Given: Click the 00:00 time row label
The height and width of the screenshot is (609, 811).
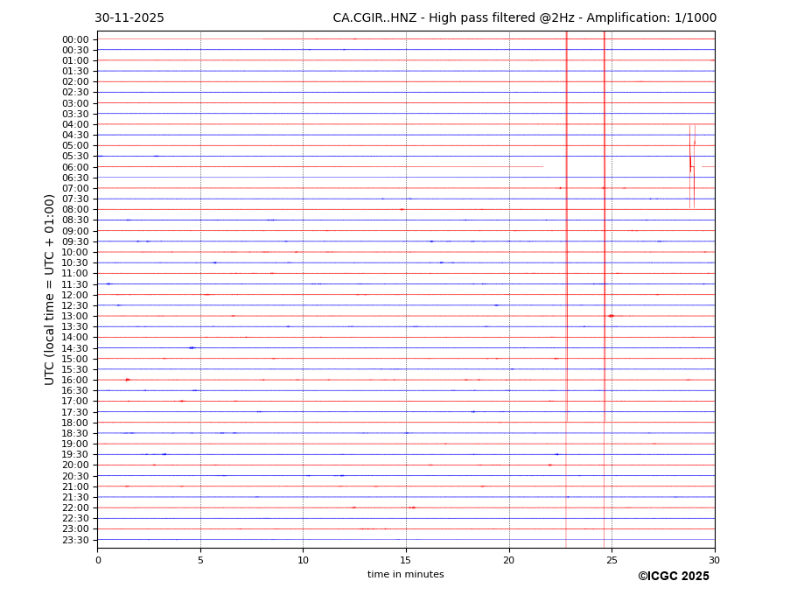Looking at the screenshot, I should click(75, 39).
